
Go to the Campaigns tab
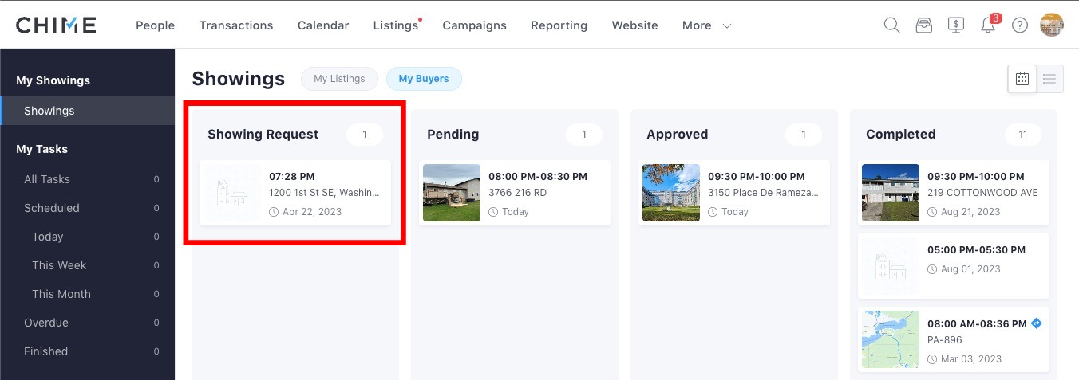click(x=474, y=25)
